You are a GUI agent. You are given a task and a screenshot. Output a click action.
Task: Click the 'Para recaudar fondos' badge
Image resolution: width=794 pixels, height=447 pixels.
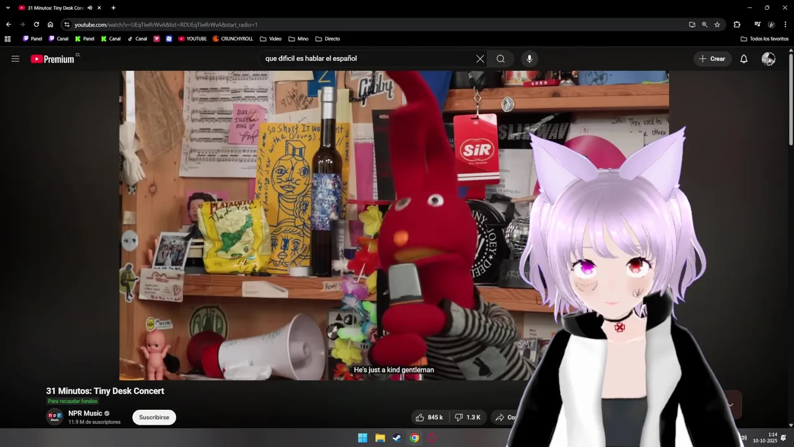point(73,401)
